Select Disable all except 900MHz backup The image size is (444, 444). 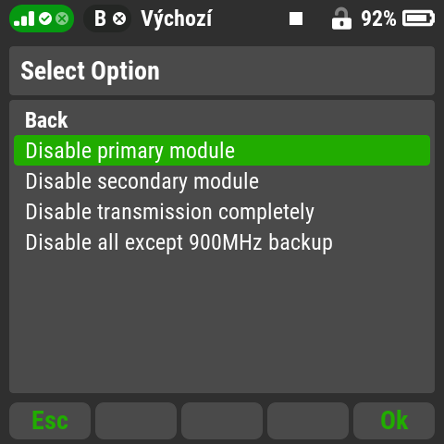(222, 242)
